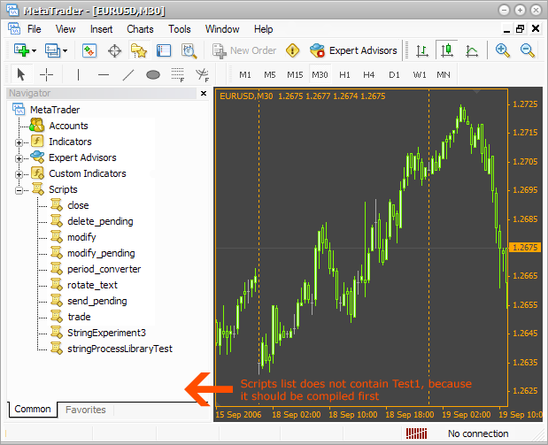Open the File menu

pyautogui.click(x=35, y=29)
